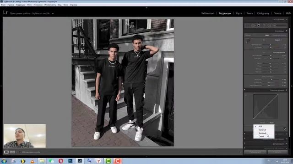The image size is (293, 164).
Task: Open the Фото menu
Action: (29, 5)
